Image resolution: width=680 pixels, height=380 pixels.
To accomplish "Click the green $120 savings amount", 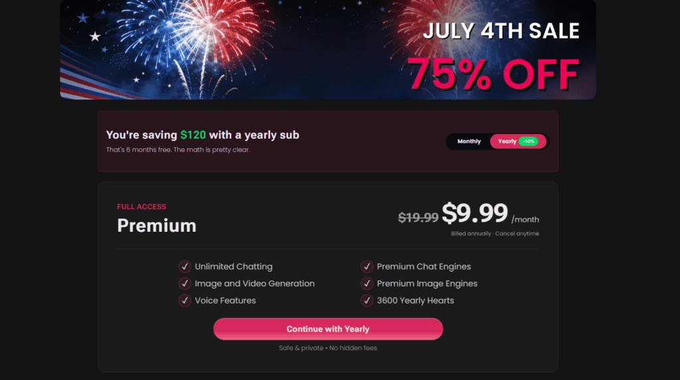I will coord(193,135).
